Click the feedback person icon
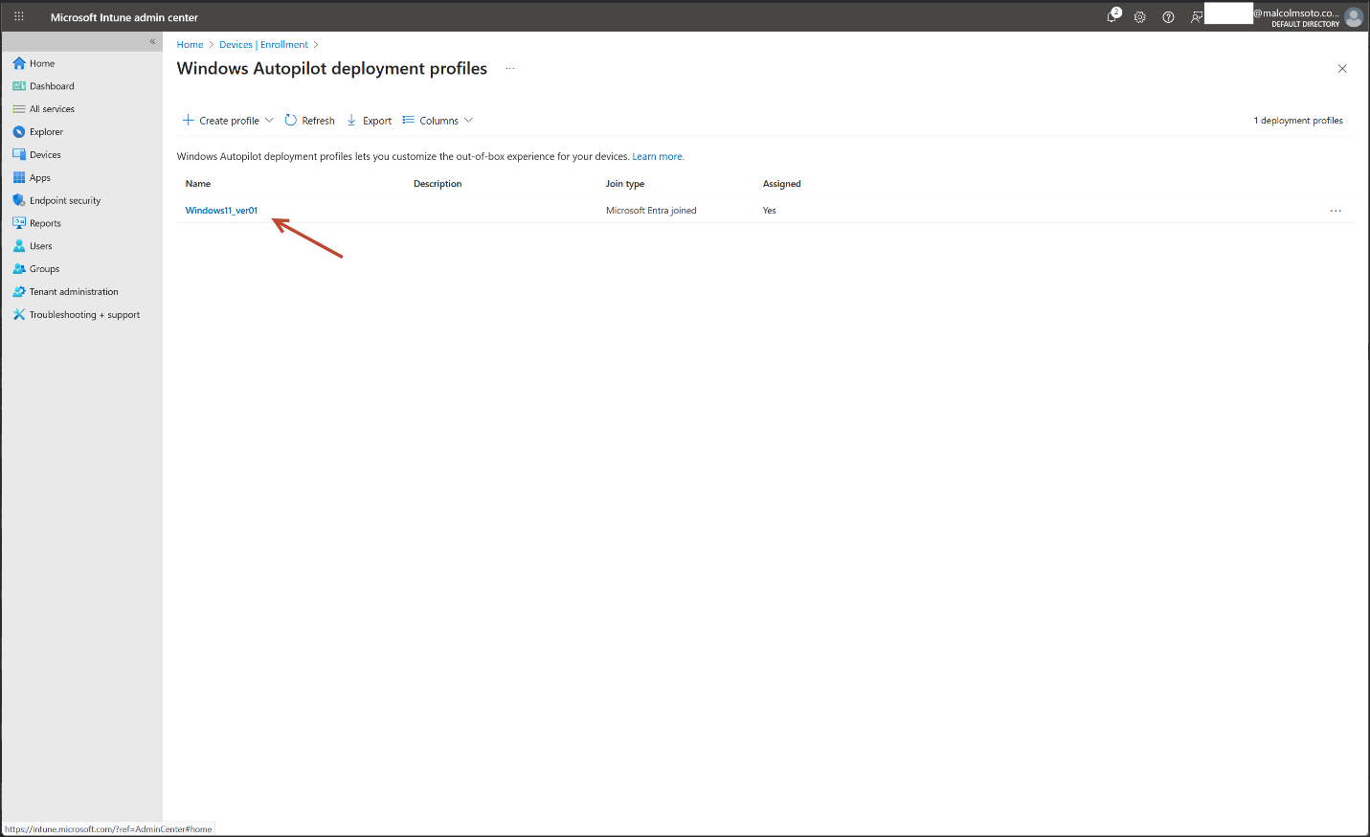 [1196, 17]
